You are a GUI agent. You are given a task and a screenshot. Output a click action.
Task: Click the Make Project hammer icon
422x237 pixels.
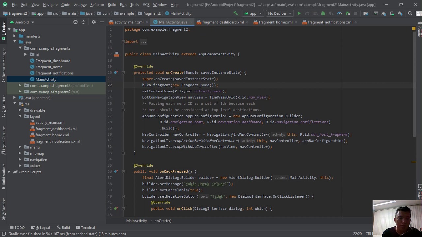[235, 13]
